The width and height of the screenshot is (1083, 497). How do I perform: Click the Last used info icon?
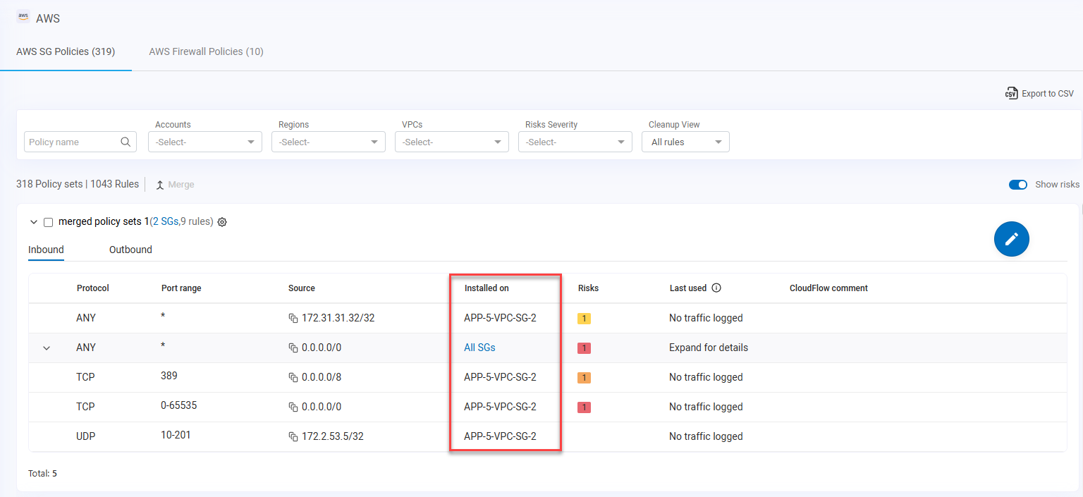point(716,288)
